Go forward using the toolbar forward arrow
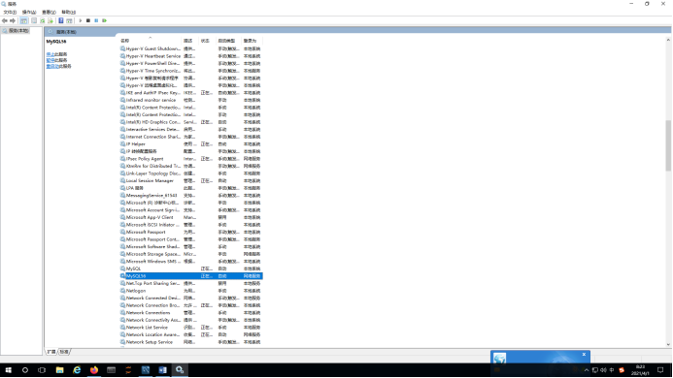 tap(13, 20)
